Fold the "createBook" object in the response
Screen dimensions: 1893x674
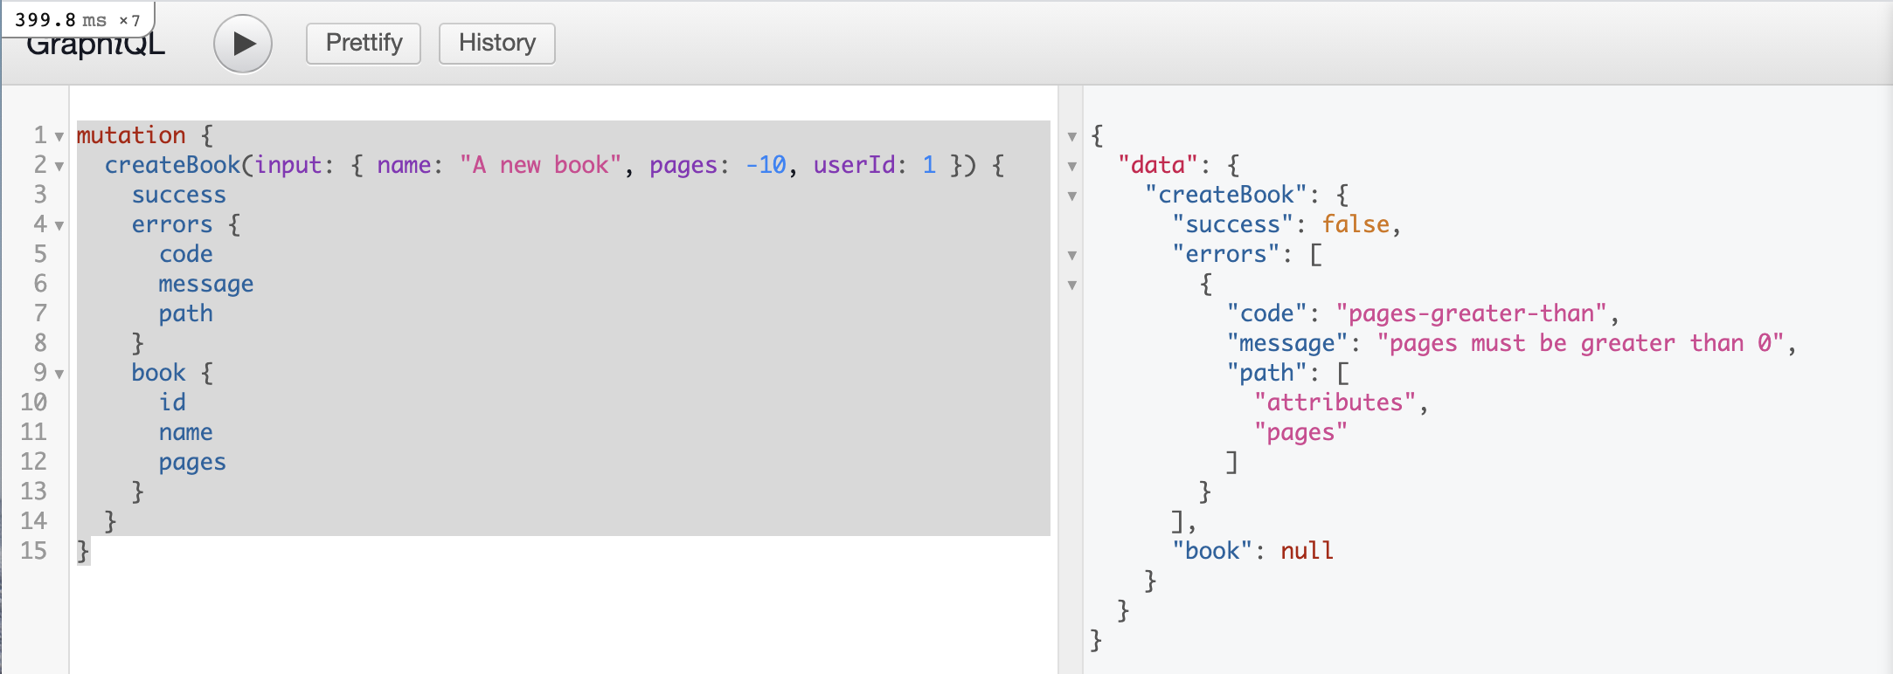[1072, 196]
